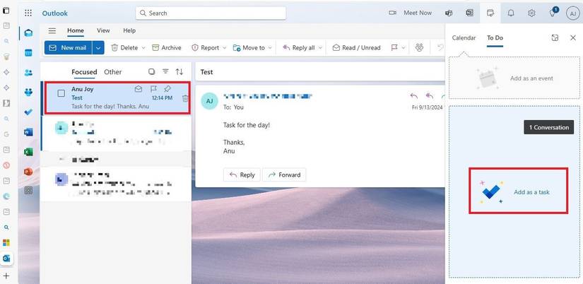Open the To Do checkmark app icon

click(29, 112)
